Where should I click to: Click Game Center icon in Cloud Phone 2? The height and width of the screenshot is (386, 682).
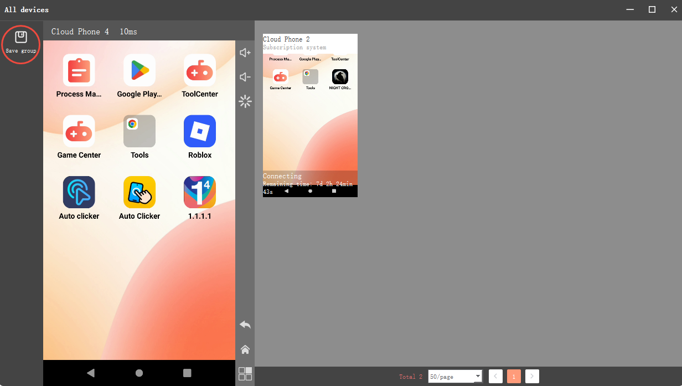click(x=280, y=79)
